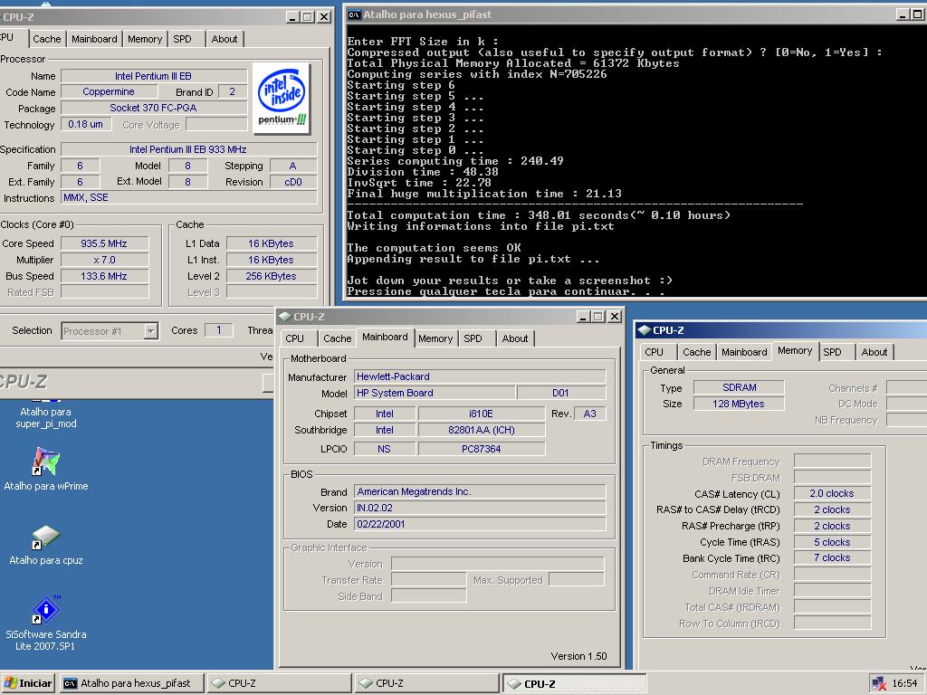Click the SDRAM memory type field
The image size is (927, 695).
[x=739, y=387]
